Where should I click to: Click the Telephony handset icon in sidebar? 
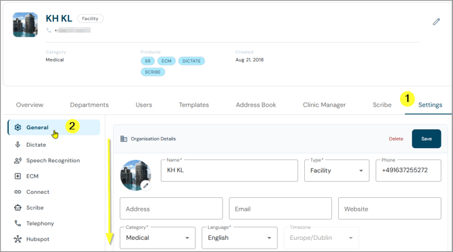18,224
